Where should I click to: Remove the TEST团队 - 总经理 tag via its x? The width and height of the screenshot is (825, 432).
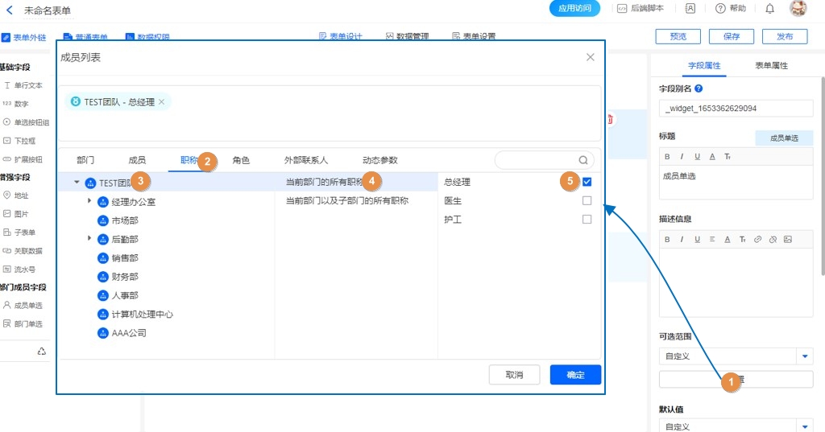tap(161, 102)
